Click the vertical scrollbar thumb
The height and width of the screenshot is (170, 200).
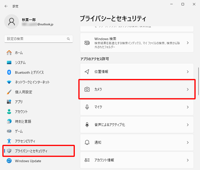198,81
